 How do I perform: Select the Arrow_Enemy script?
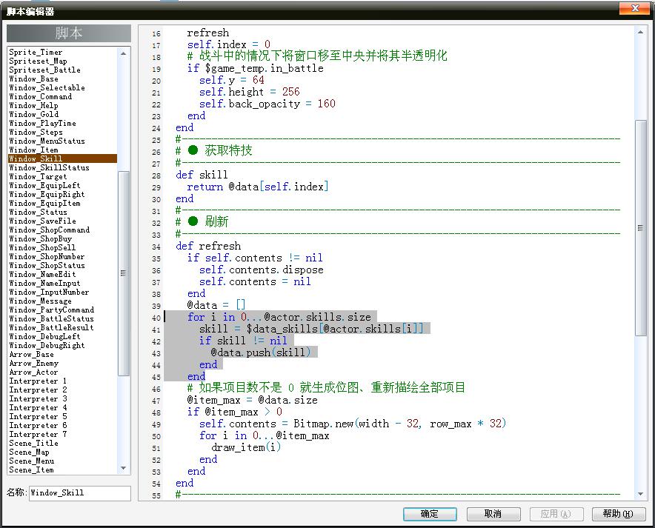click(x=33, y=363)
